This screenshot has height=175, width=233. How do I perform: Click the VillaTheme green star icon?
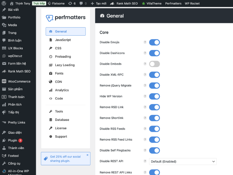pos(143,3)
